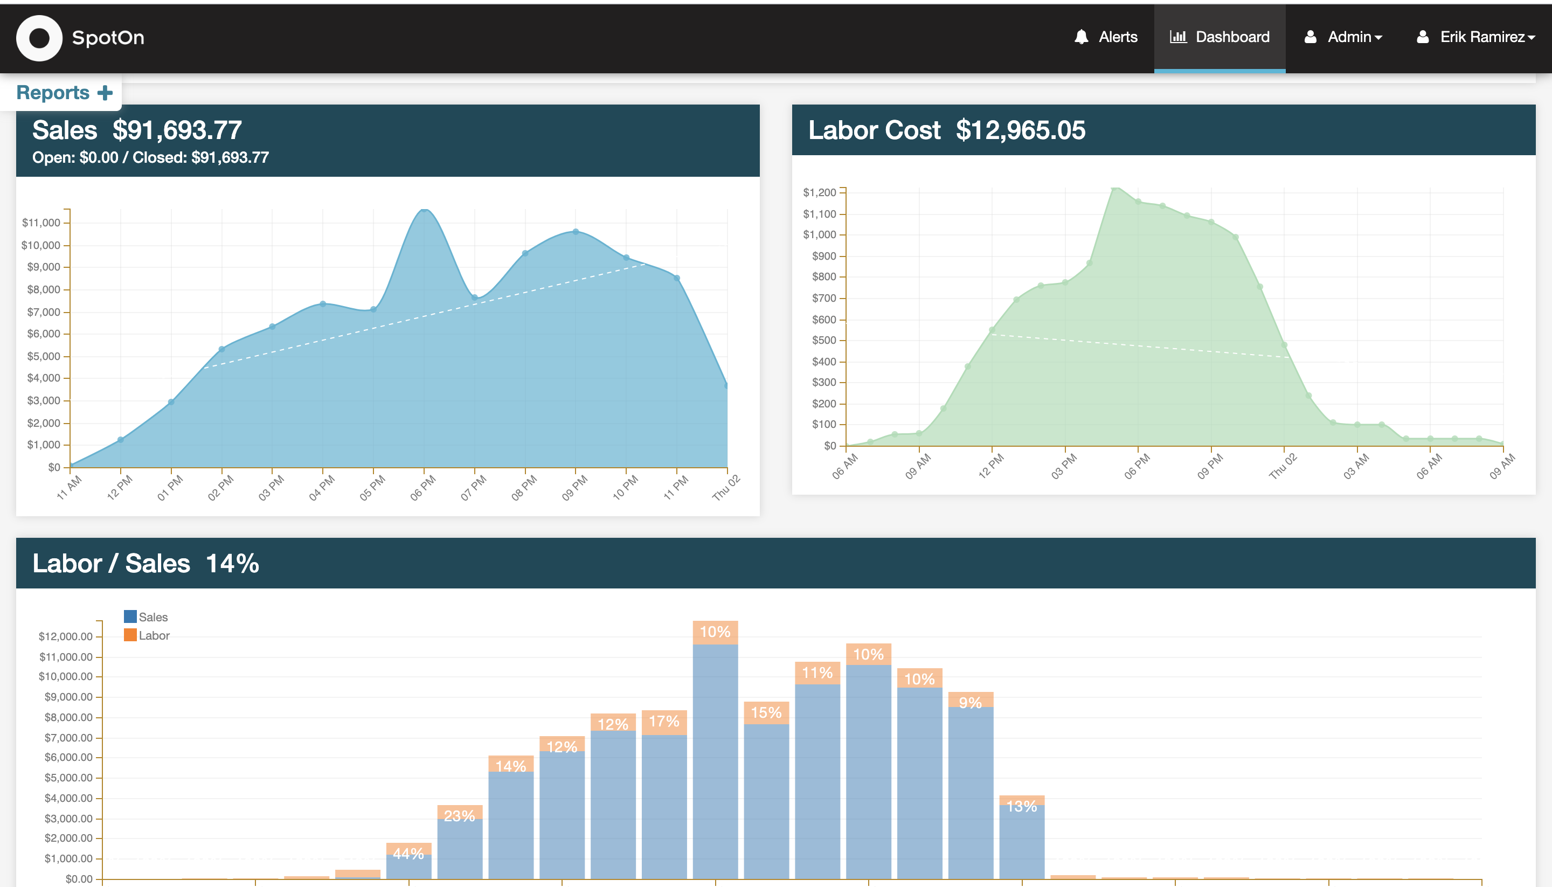This screenshot has width=1552, height=887.
Task: Click the blue Sales legend color swatch
Action: pos(130,616)
